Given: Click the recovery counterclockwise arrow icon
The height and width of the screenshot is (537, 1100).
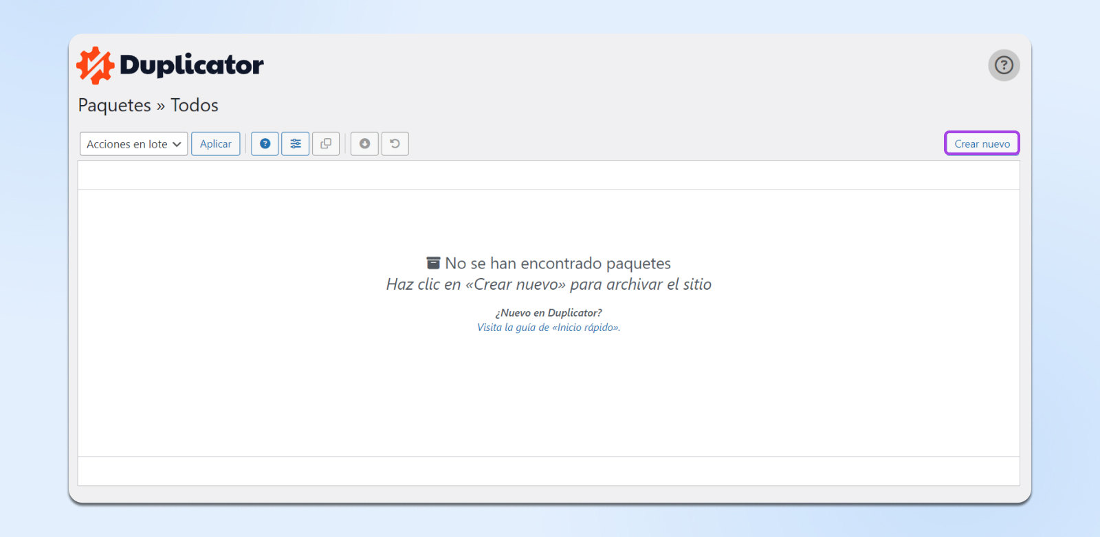Looking at the screenshot, I should pyautogui.click(x=395, y=144).
